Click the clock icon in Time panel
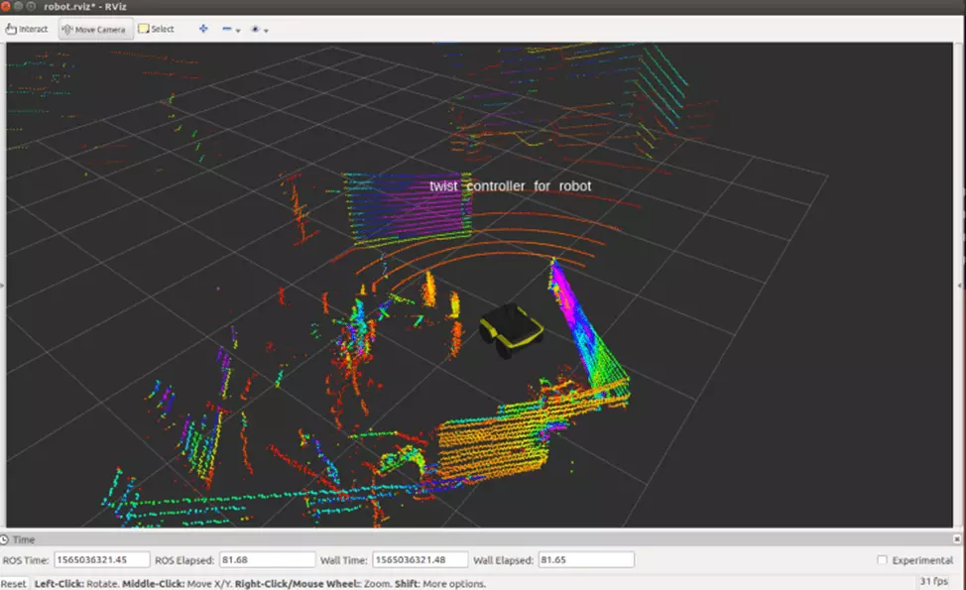The image size is (966, 590). click(x=6, y=539)
